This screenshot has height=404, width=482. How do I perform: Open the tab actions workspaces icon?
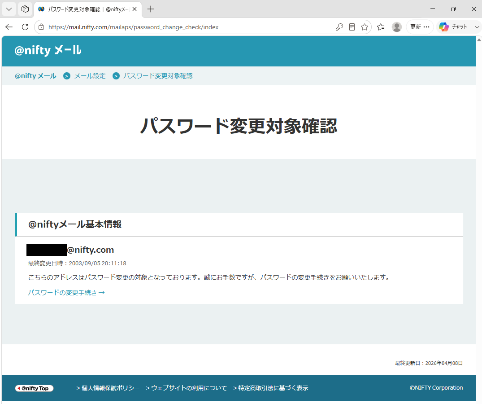pyautogui.click(x=25, y=9)
